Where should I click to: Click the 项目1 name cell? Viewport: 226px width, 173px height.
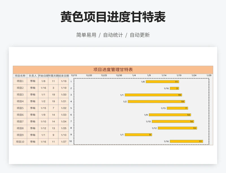pyautogui.click(x=20, y=81)
